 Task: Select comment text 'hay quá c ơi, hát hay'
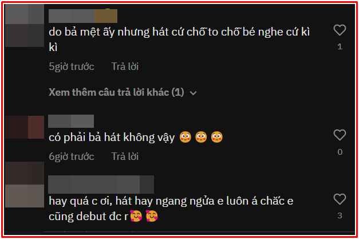coord(101,201)
